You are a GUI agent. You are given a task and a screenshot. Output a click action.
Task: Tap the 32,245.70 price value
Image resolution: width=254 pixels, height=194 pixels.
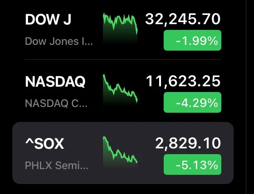[x=183, y=19]
